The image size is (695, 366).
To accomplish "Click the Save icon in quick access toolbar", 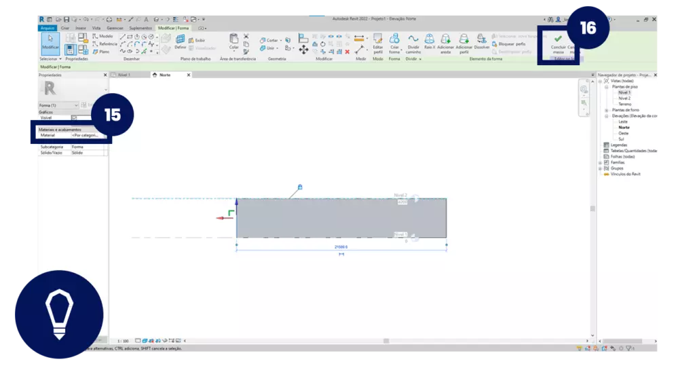I will 67,20.
